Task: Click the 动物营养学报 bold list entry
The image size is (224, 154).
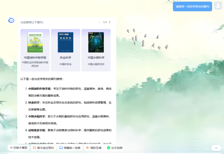Action: (x=37, y=130)
